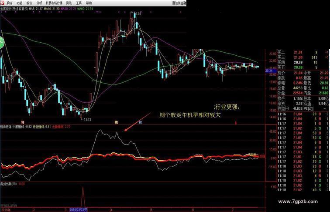Click the green circle badge at left edge
Viewport: 330px width, 212px height.
coord(2,43)
